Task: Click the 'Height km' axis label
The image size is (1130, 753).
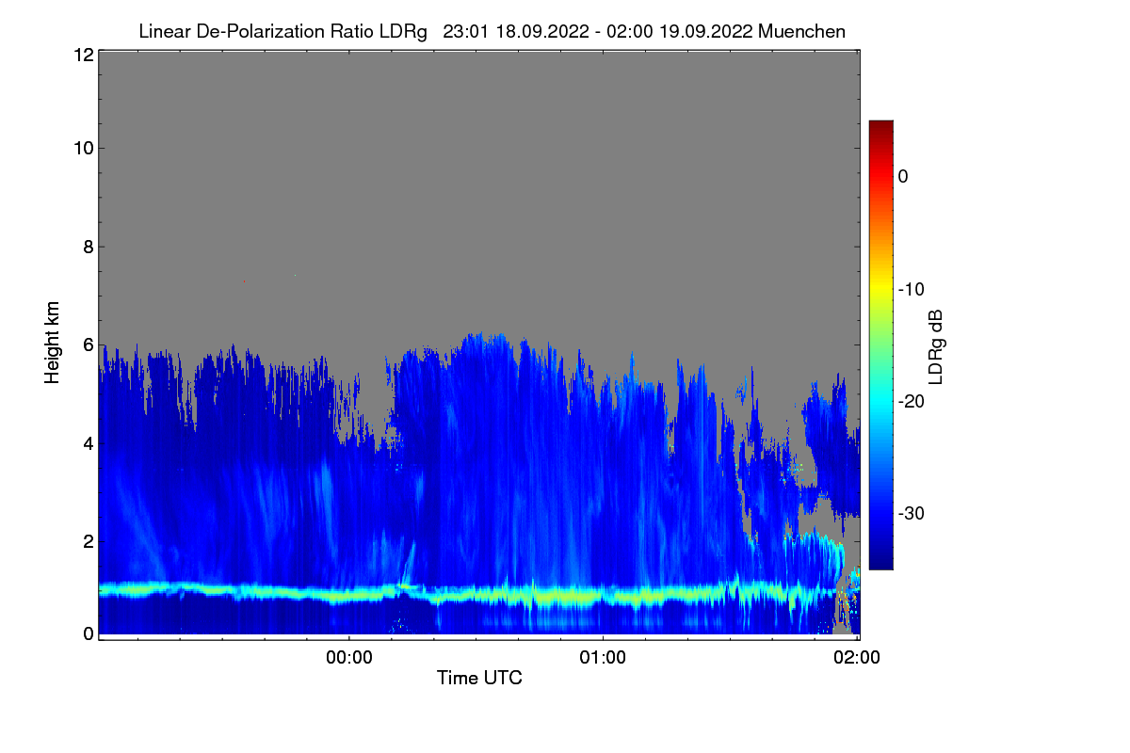Action: (x=53, y=343)
